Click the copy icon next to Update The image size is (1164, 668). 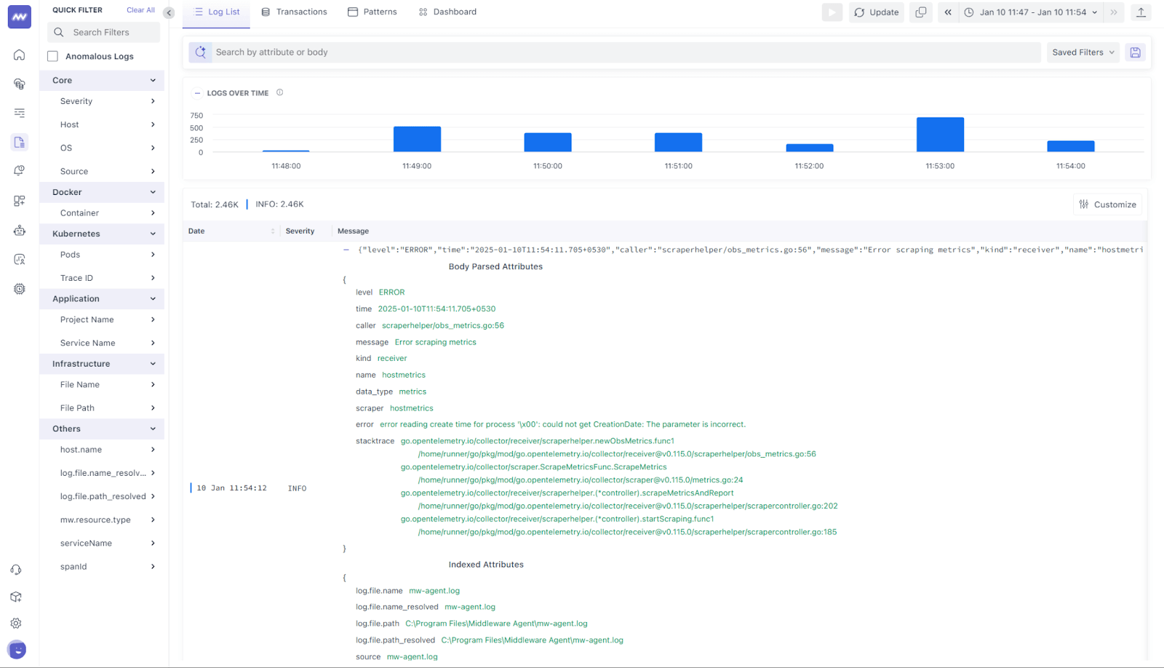pyautogui.click(x=920, y=12)
